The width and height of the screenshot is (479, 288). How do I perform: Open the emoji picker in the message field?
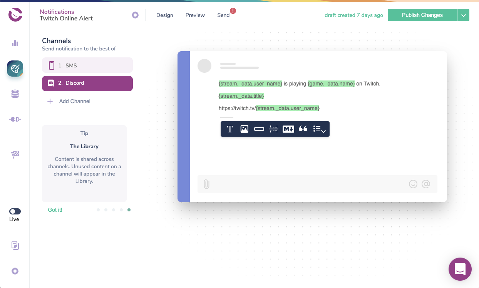pos(413,184)
